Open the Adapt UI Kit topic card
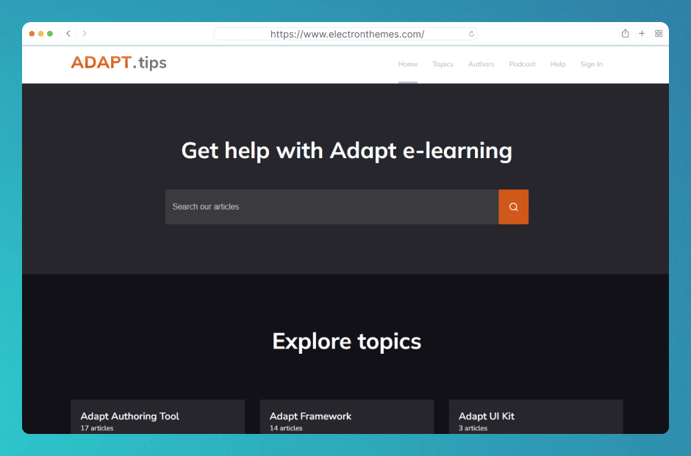This screenshot has width=691, height=456. click(x=536, y=417)
